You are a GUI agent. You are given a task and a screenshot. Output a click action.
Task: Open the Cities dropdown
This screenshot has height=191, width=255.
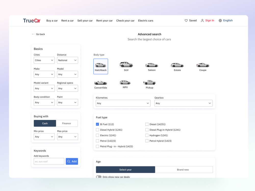[44, 60]
